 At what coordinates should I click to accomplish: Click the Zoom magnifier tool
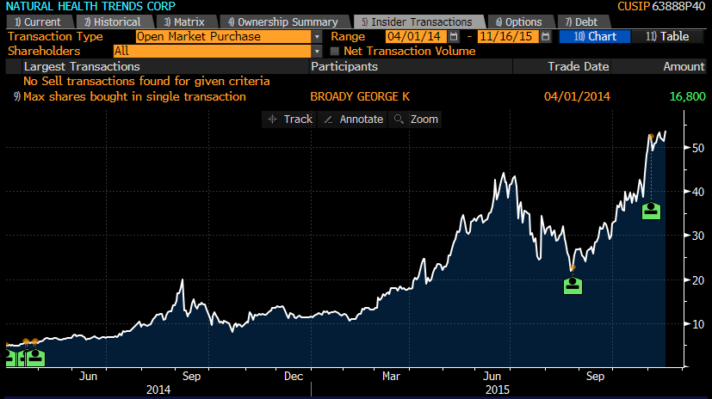[x=415, y=120]
